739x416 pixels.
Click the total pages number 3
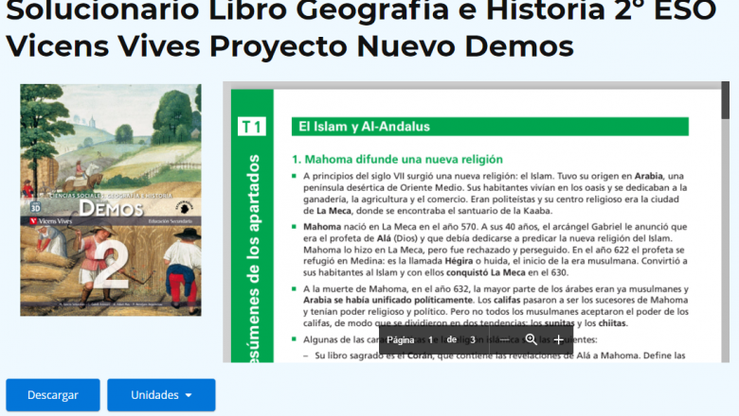point(473,339)
